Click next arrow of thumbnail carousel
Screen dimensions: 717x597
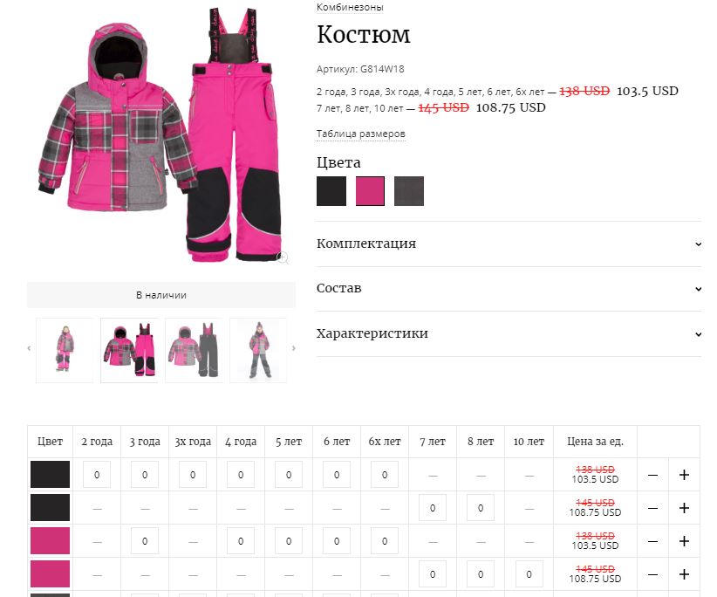coord(294,348)
